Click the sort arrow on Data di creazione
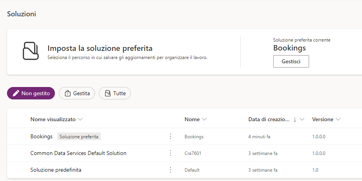Viewport: 362px width, 181px height. 295,120
